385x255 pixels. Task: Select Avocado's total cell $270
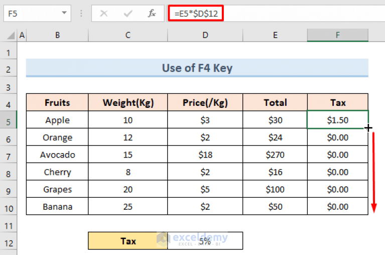tap(275, 155)
